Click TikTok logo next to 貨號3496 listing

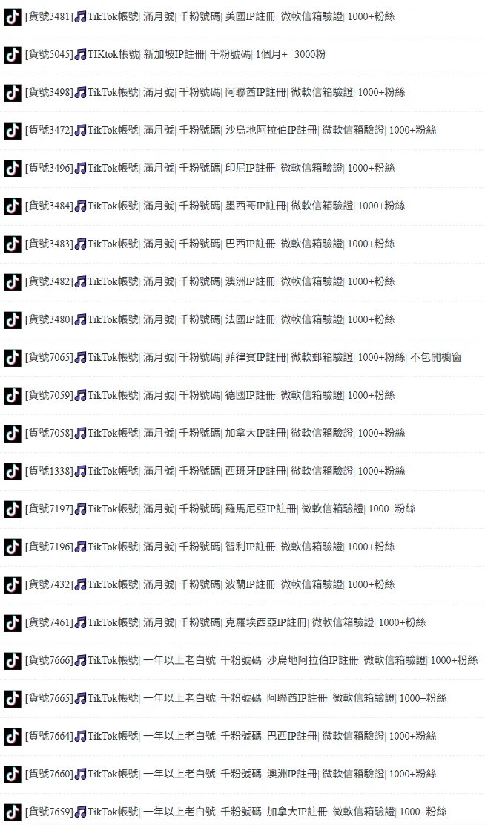(x=13, y=169)
